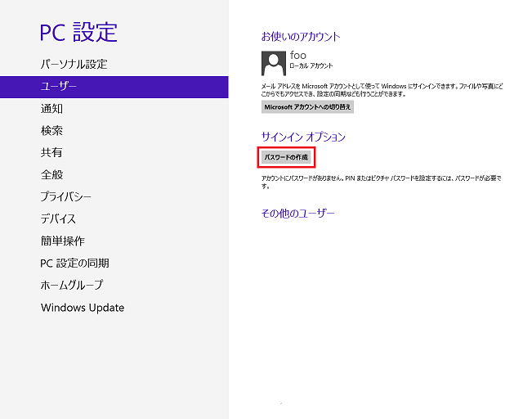This screenshot has width=523, height=419.
Task: Open the Windows Update category
Action: click(83, 308)
